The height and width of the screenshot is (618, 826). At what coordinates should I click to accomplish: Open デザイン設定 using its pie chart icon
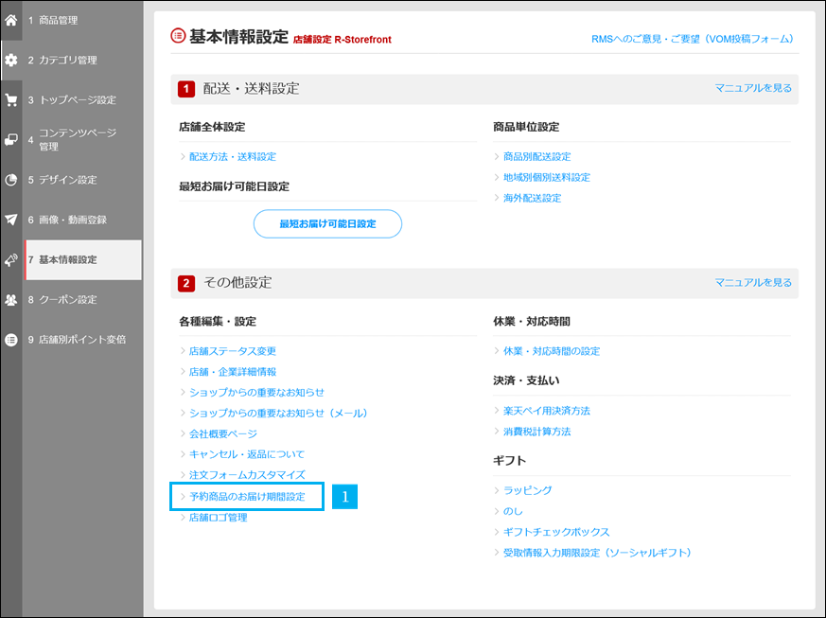point(12,178)
